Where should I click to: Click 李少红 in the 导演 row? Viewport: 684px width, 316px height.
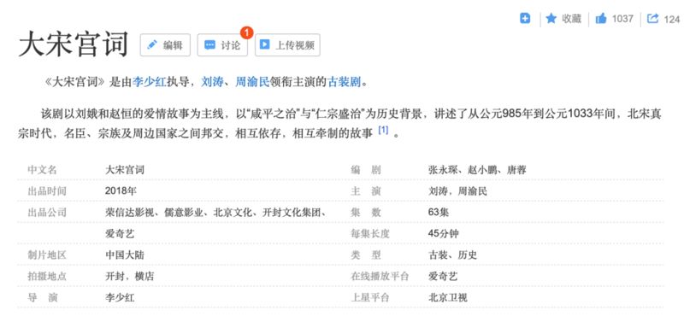[120, 298]
